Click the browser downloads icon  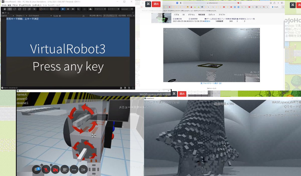click(x=270, y=2)
